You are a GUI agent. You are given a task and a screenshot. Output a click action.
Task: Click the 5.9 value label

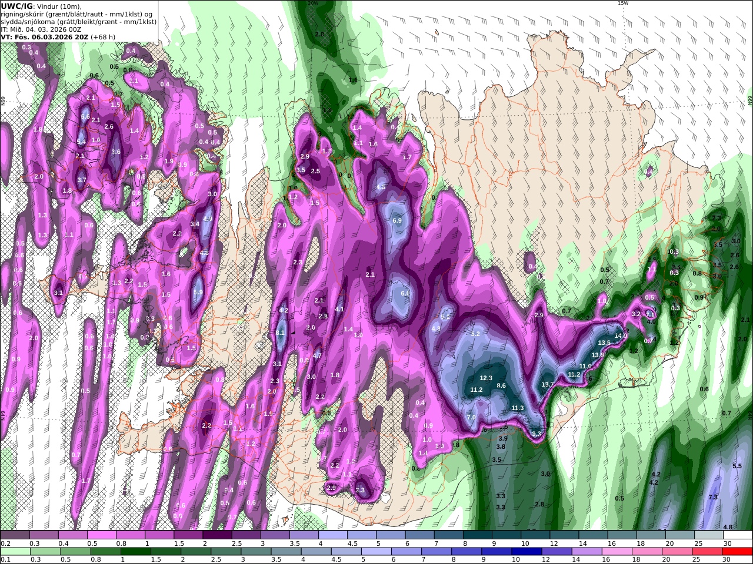(198, 292)
